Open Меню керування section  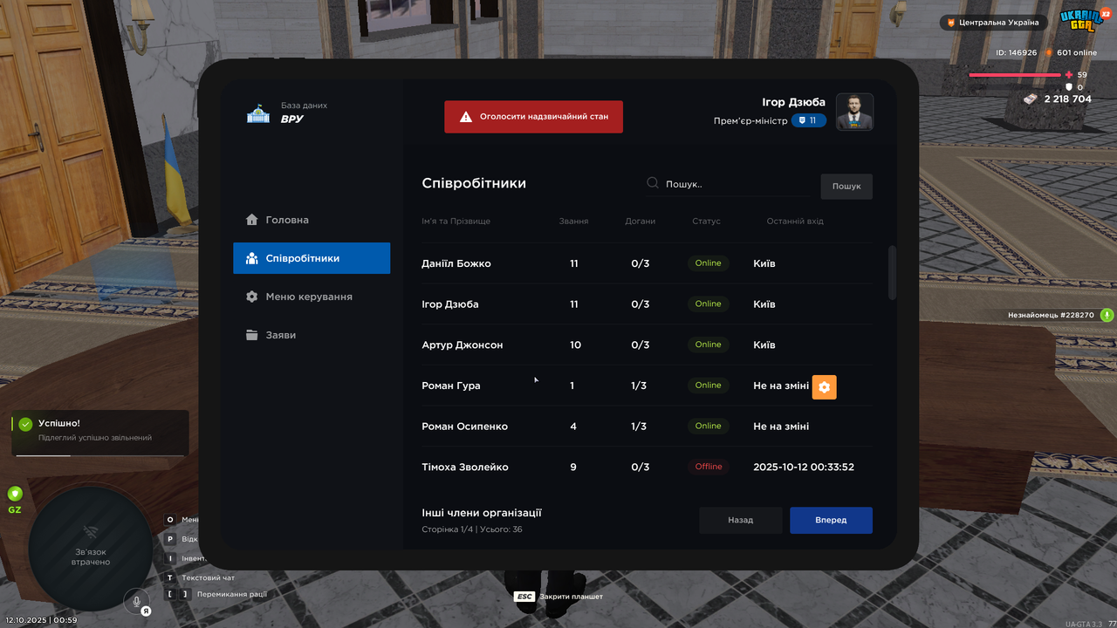point(312,297)
